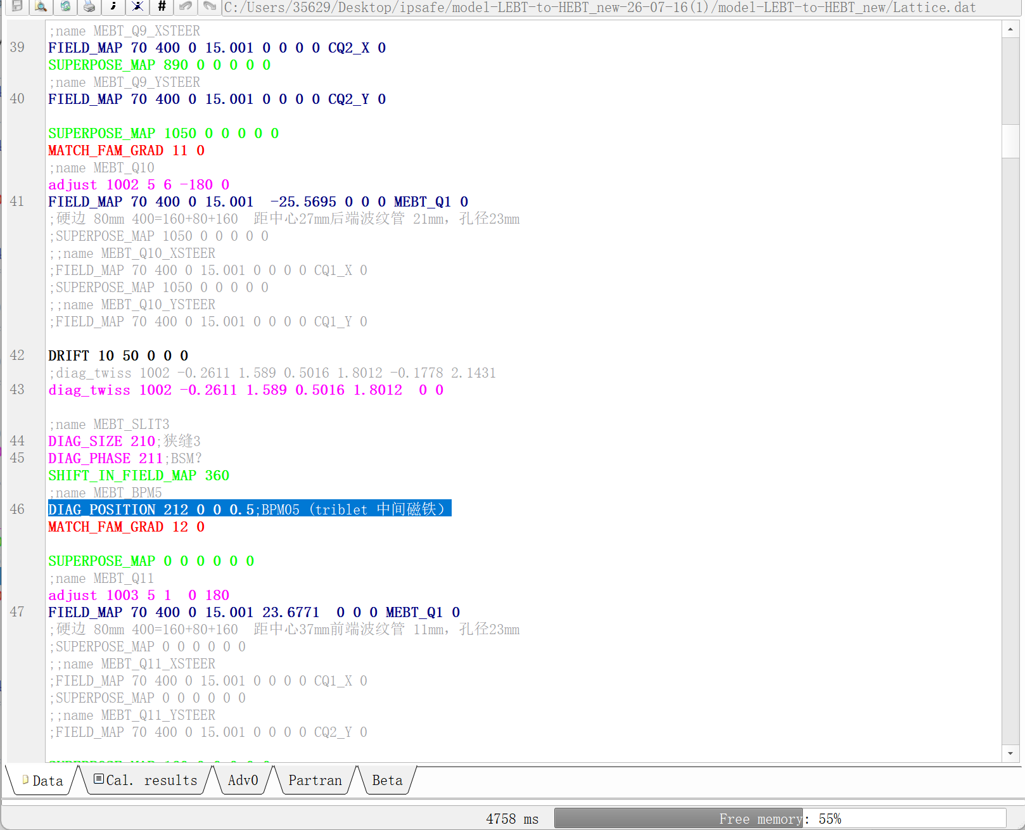The image size is (1025, 830).
Task: Comment line with semicolon icon
Action: [x=113, y=6]
